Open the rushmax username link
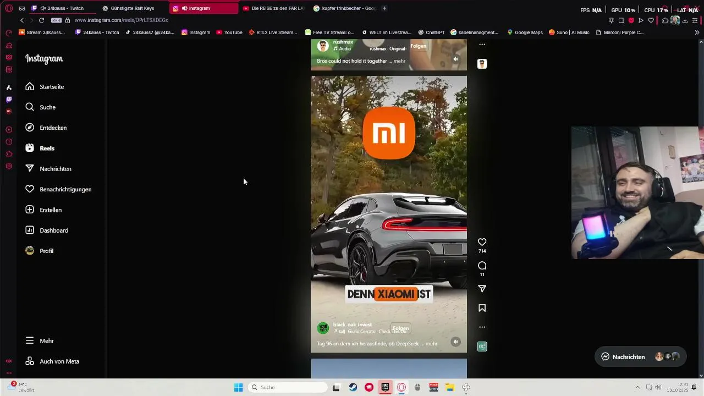Viewport: 704px width, 396px height. [343, 42]
